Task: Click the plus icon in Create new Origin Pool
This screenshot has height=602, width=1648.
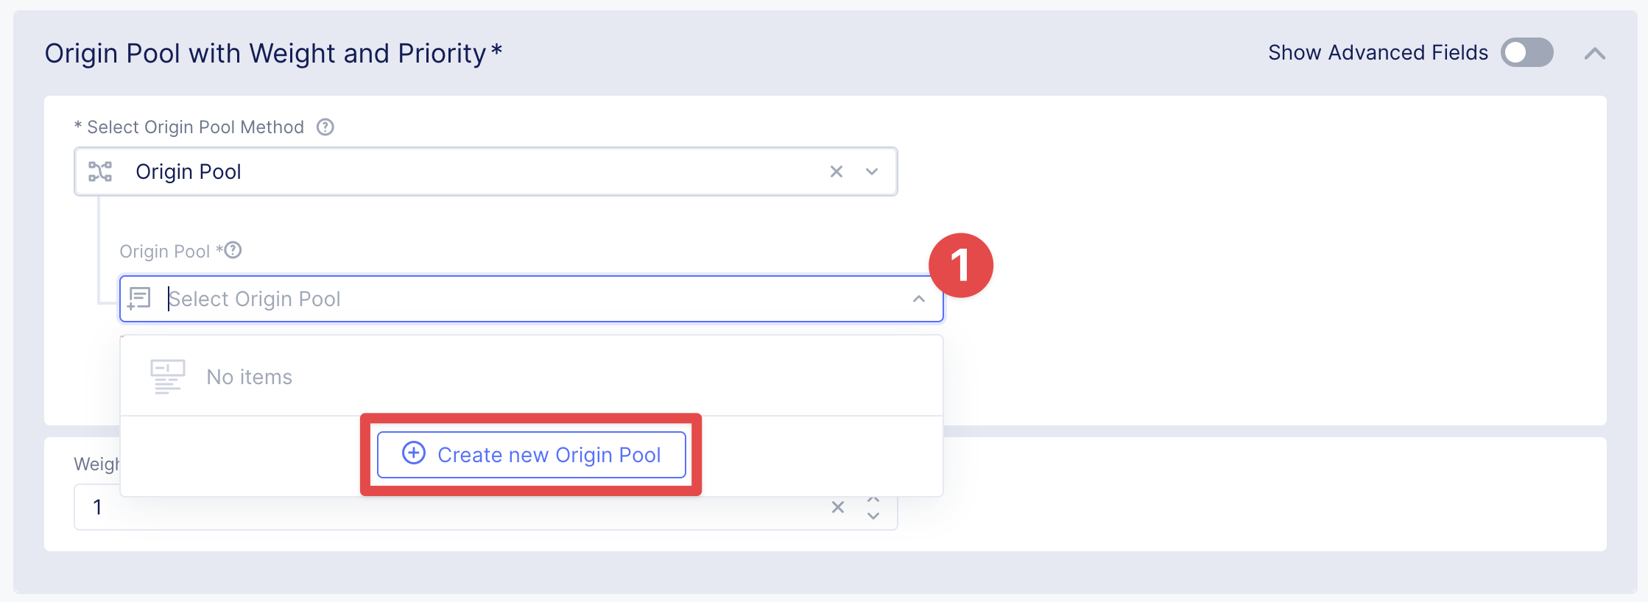Action: (414, 453)
